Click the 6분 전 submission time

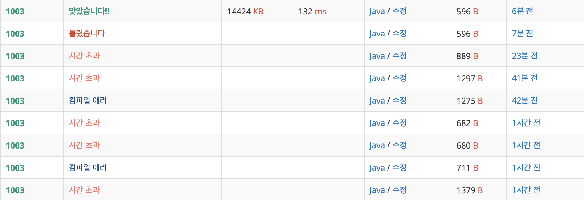[522, 11]
